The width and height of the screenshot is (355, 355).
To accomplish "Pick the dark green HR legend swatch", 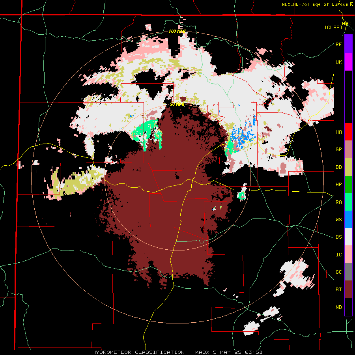I will click(x=348, y=184).
